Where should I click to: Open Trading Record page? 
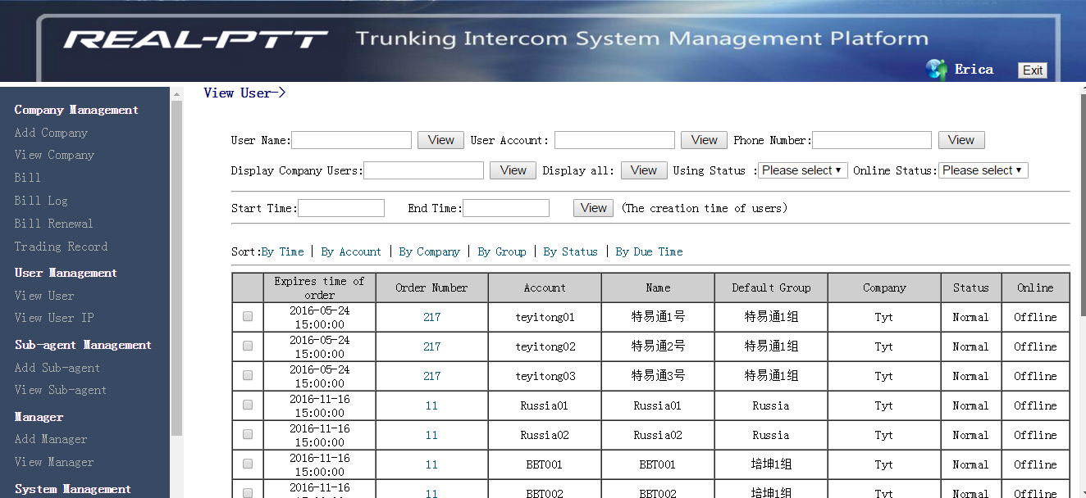[x=61, y=247]
